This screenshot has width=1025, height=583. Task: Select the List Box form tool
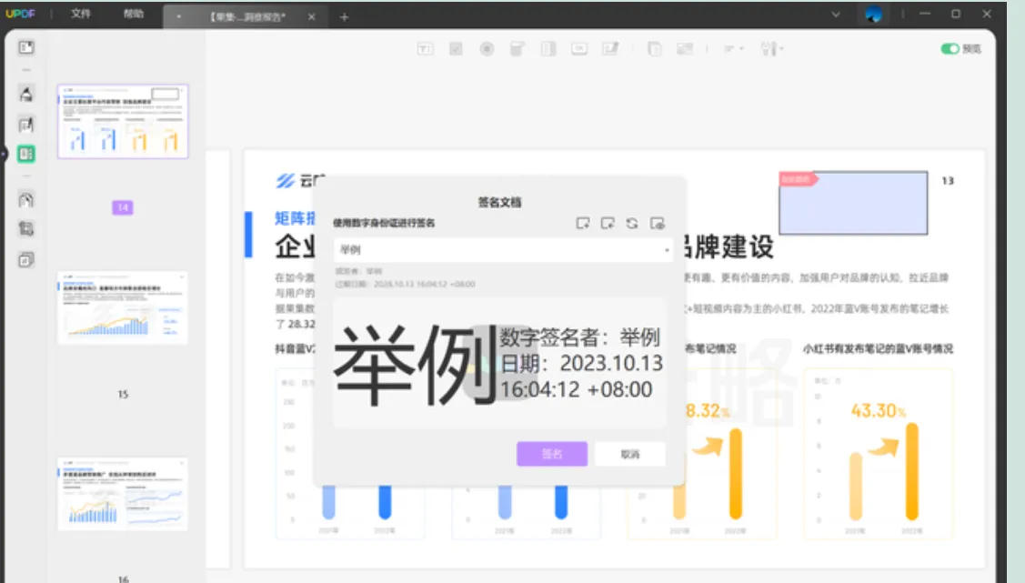point(548,49)
